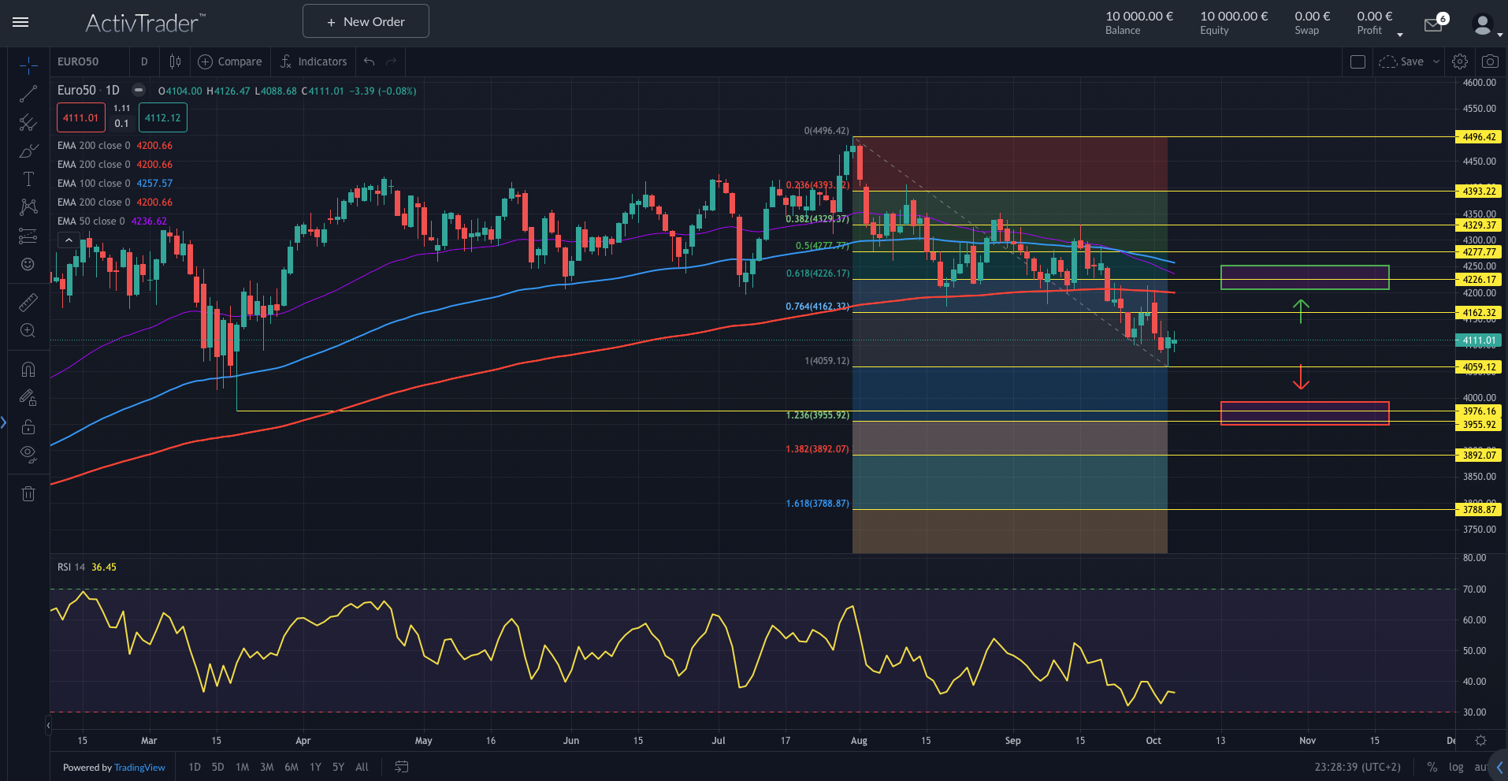Toggle lock all drawing objects
Viewport: 1508px width, 781px height.
pyautogui.click(x=28, y=426)
